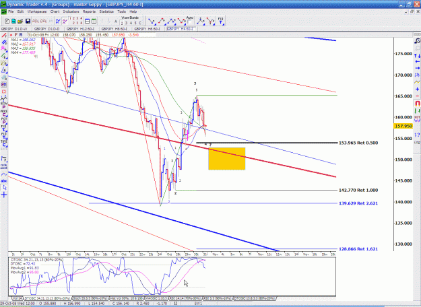
Task: Toggle the Log scale button
Action: pyautogui.click(x=417, y=142)
